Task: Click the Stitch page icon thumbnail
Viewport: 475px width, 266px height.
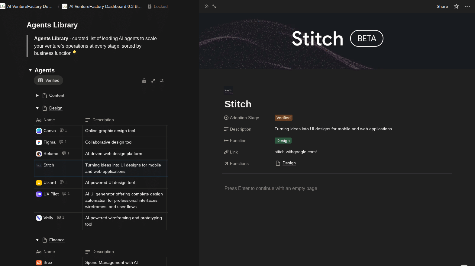Action: coord(228,90)
